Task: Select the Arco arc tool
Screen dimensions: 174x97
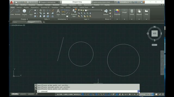Action: point(31,12)
